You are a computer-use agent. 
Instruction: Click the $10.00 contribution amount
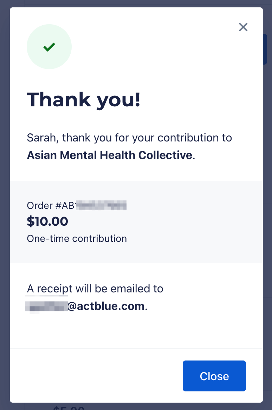point(47,221)
